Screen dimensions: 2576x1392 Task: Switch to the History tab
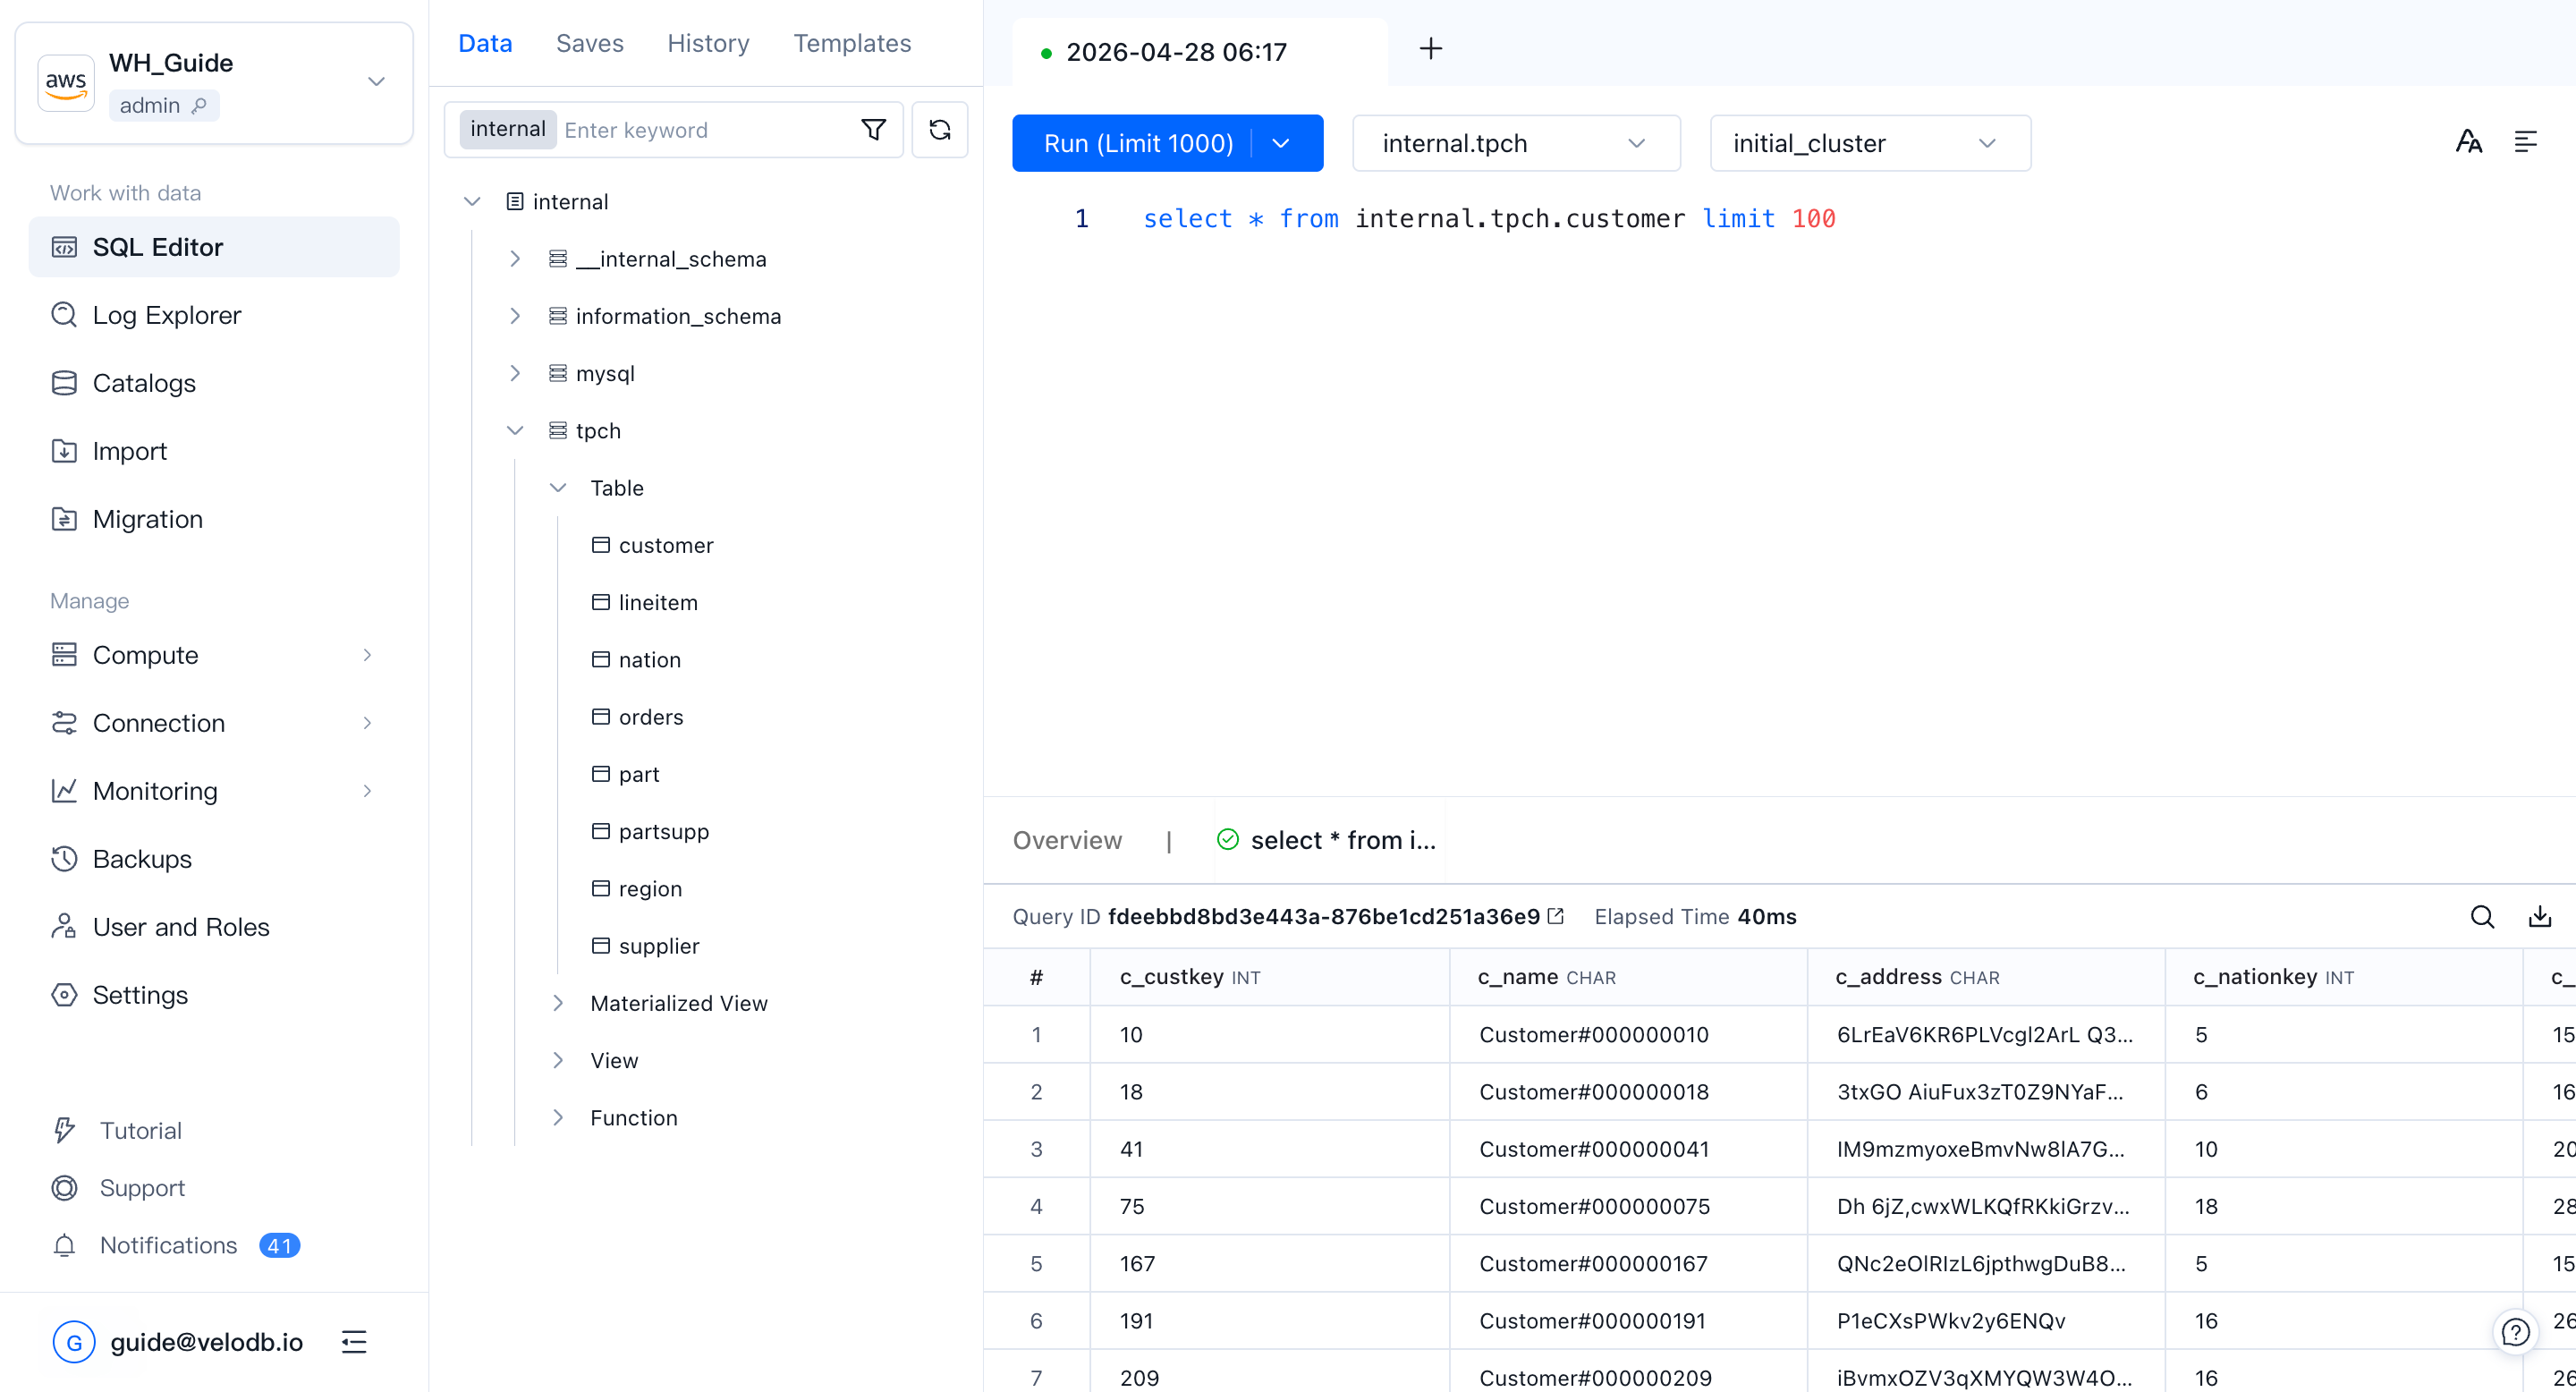click(708, 43)
